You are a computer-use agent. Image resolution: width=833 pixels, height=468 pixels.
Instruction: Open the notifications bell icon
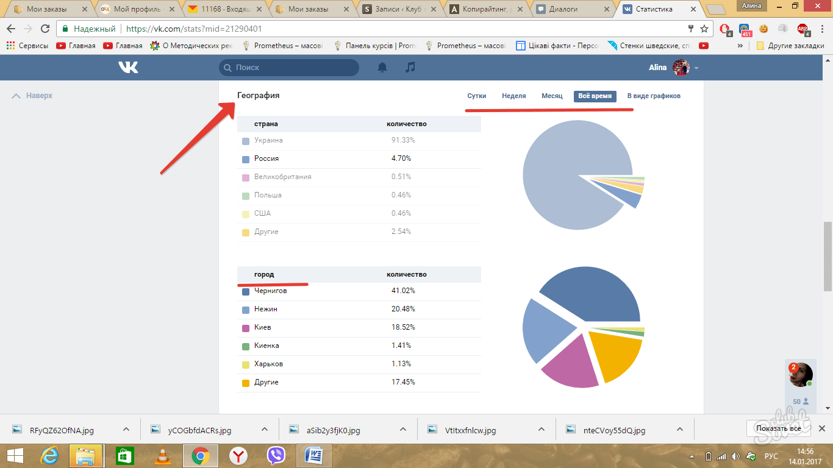click(x=382, y=68)
